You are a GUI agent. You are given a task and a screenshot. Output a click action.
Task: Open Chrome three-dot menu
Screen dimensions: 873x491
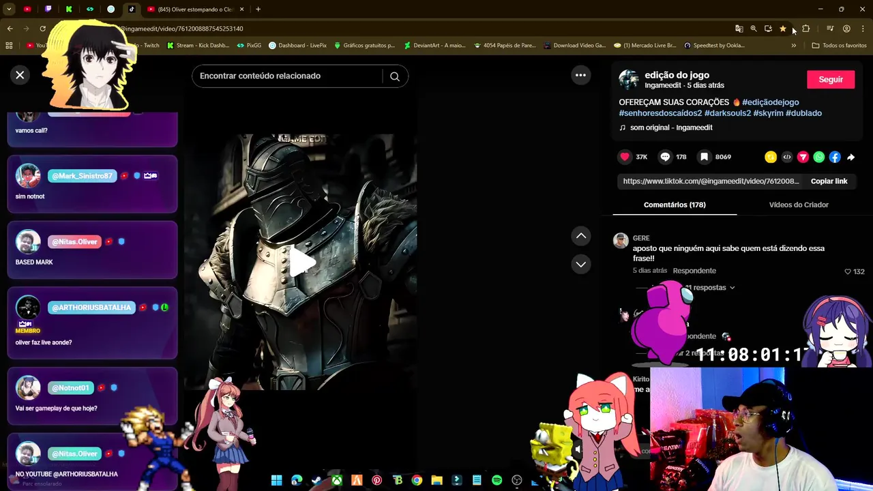pyautogui.click(x=863, y=29)
